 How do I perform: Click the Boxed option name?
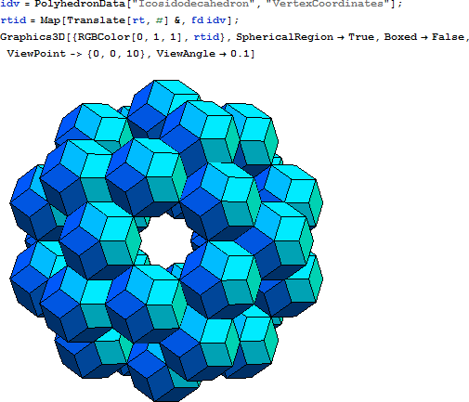[400, 37]
